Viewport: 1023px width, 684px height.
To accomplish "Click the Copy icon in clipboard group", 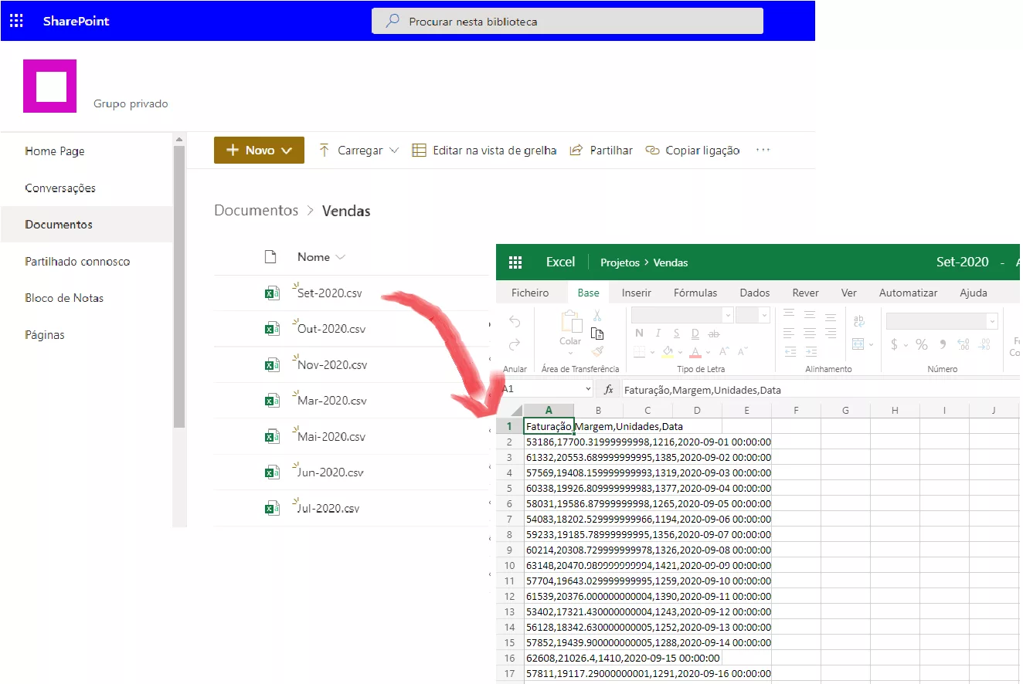I will pos(597,334).
